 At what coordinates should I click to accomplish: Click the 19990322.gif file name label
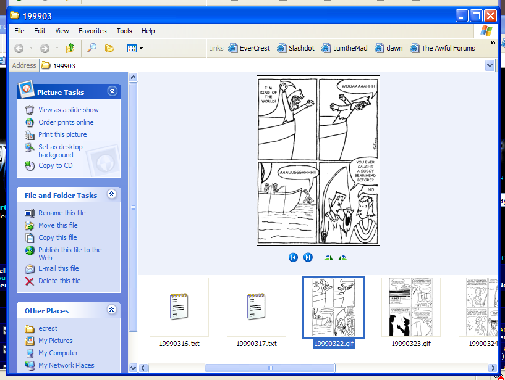(334, 344)
